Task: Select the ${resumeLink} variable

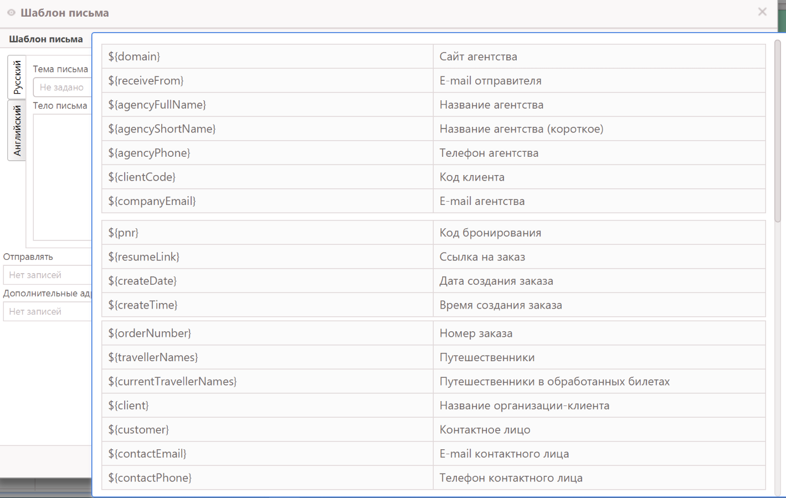Action: [143, 257]
